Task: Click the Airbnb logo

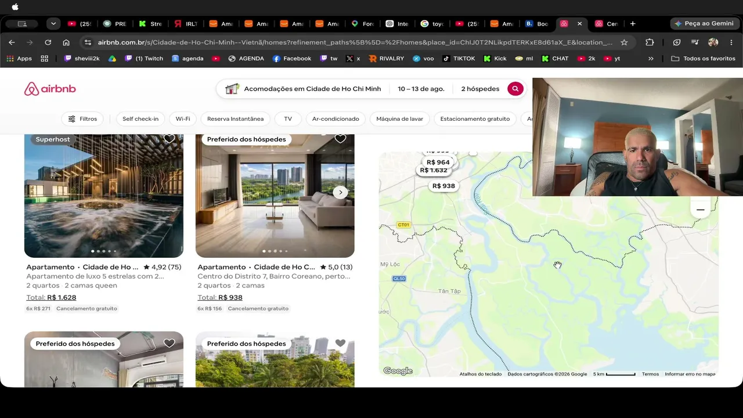Action: pos(50,89)
